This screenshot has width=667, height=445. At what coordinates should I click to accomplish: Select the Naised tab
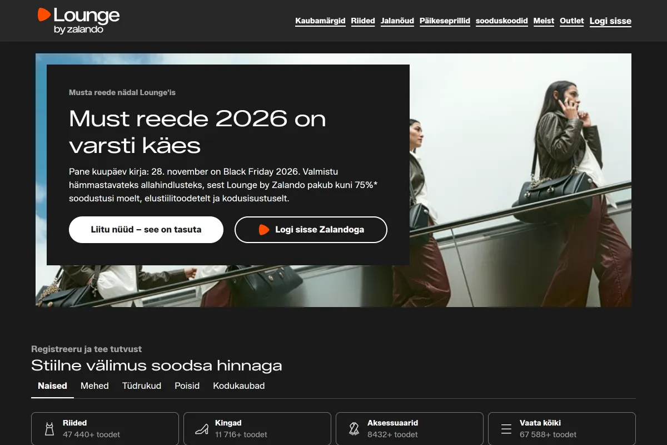click(52, 386)
